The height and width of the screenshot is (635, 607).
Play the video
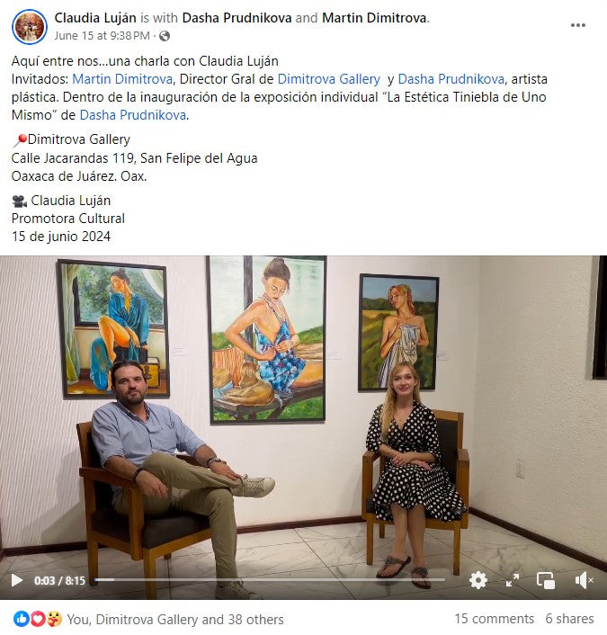16,580
